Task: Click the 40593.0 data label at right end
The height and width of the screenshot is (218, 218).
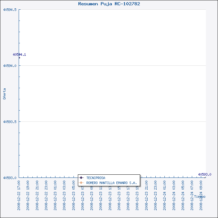Action: coord(205,174)
